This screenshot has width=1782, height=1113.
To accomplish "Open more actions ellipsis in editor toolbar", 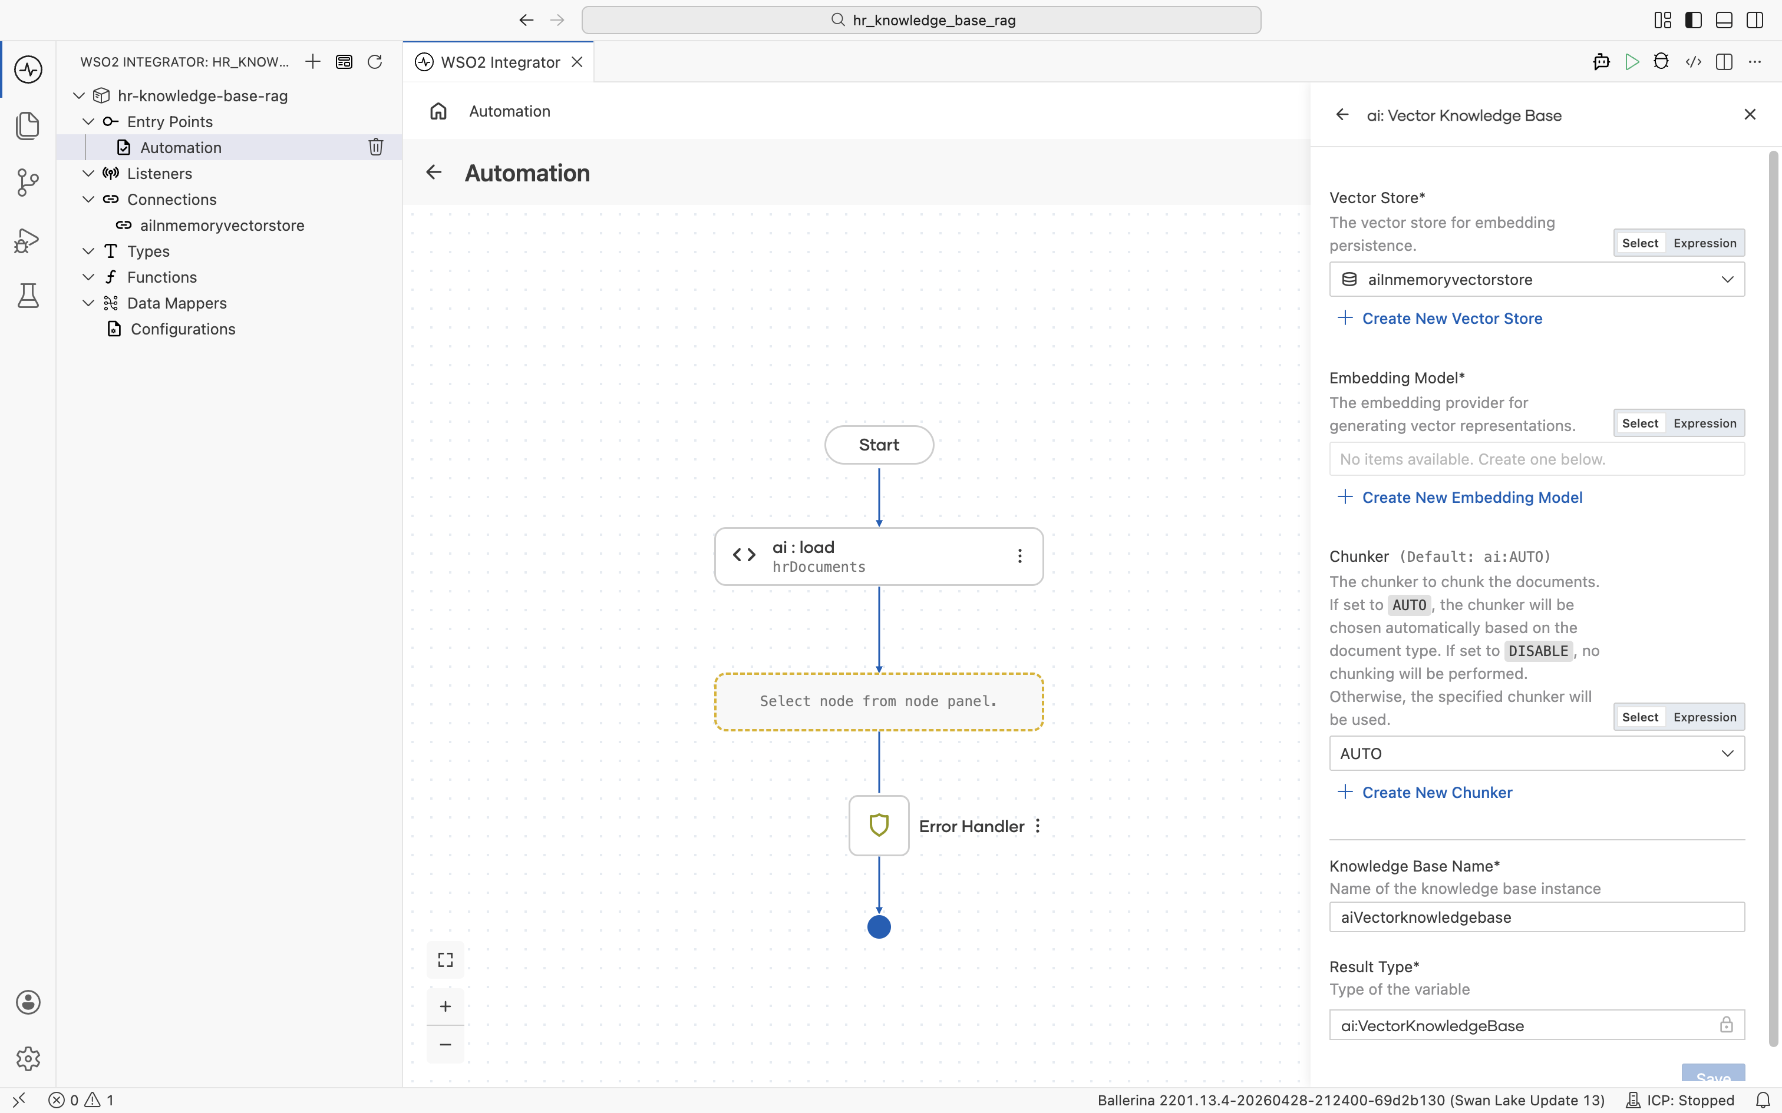I will pos(1755,62).
